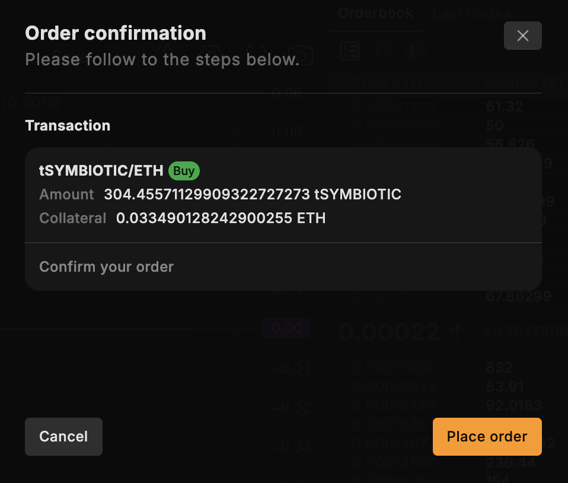This screenshot has height=483, width=568.
Task: Select the sell-only orderbook view icon
Action: pos(416,52)
